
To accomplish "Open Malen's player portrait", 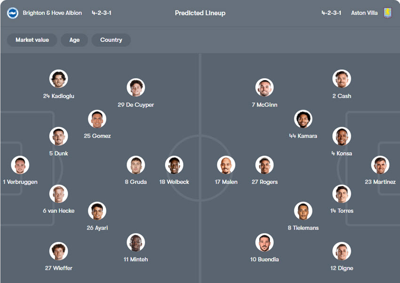I will click(226, 165).
